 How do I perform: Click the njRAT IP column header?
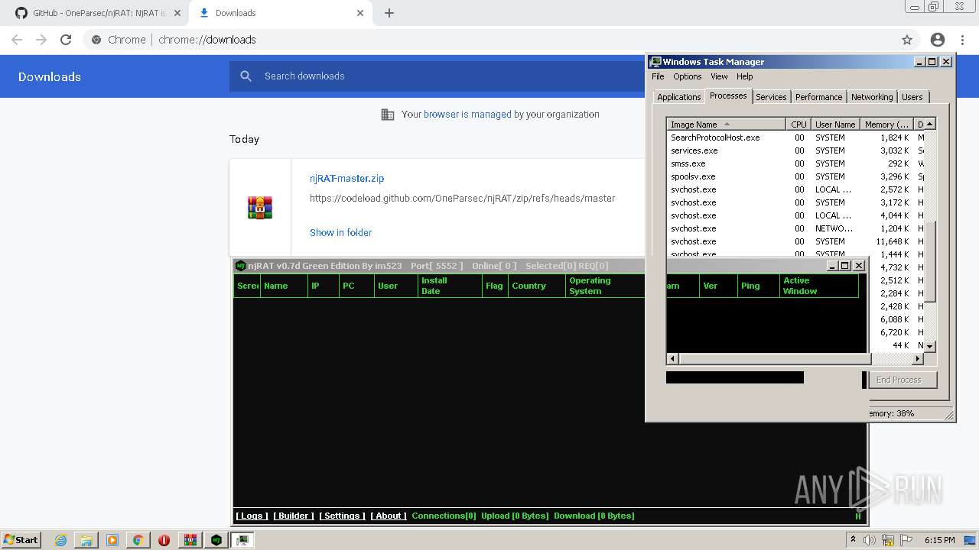[x=323, y=286]
